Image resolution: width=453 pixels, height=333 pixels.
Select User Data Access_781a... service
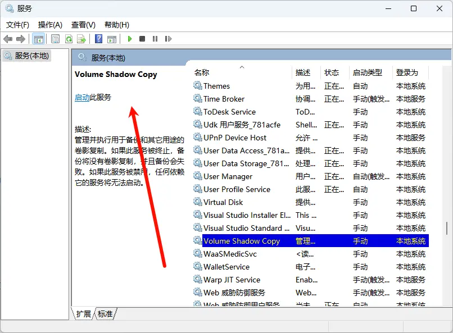(x=311, y=150)
